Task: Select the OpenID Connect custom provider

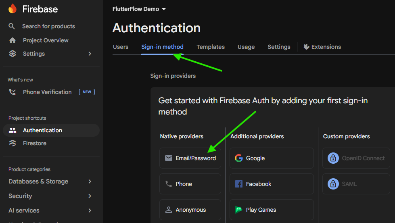Action: [x=356, y=158]
